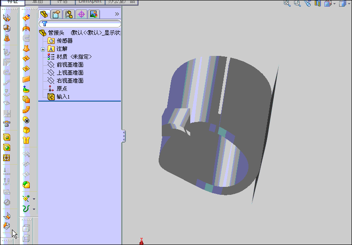The width and height of the screenshot is (352, 245).
Task: Click the Extruded Boss/Base tool icon
Action: click(x=7, y=18)
